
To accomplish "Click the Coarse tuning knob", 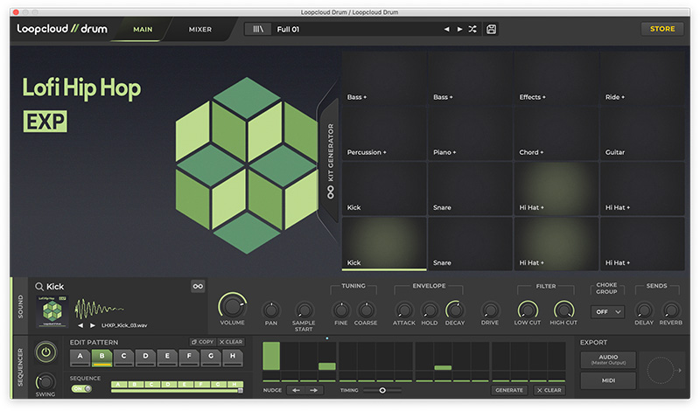I will click(366, 310).
